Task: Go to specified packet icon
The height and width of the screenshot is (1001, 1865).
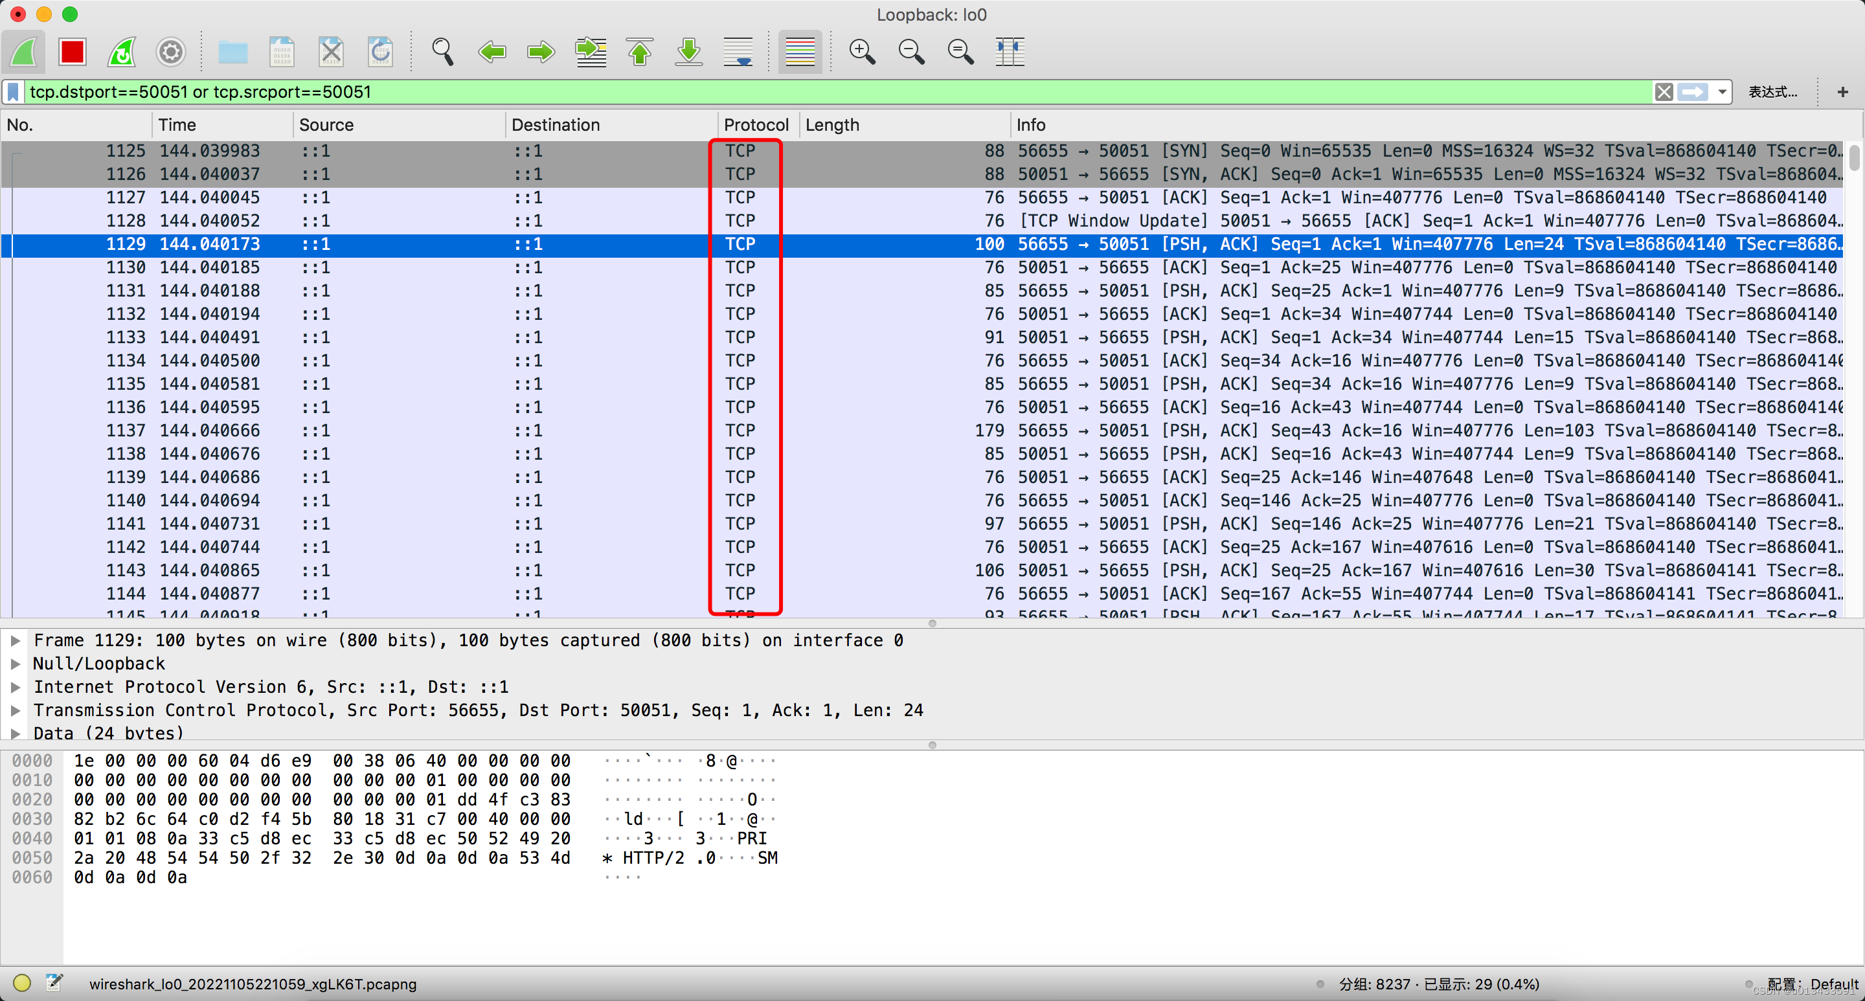Action: click(591, 52)
